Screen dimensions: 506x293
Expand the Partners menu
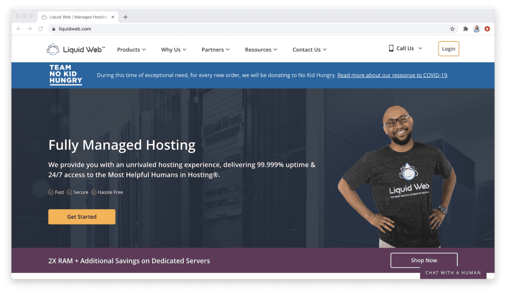pyautogui.click(x=215, y=50)
